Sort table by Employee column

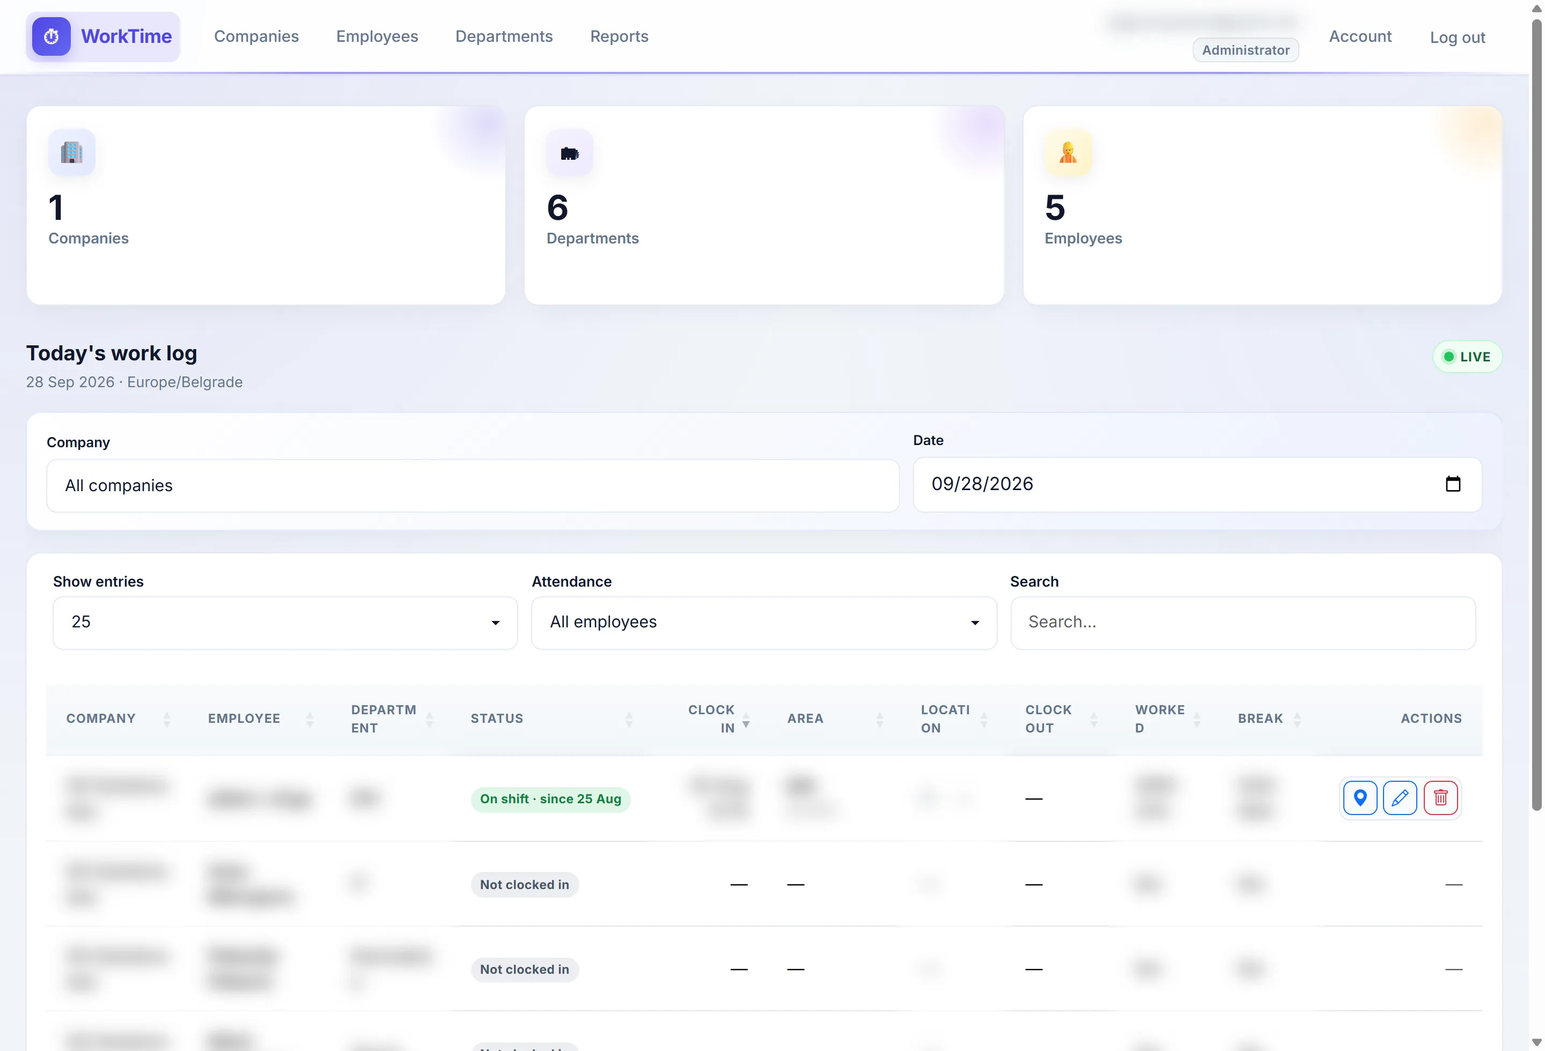310,719
